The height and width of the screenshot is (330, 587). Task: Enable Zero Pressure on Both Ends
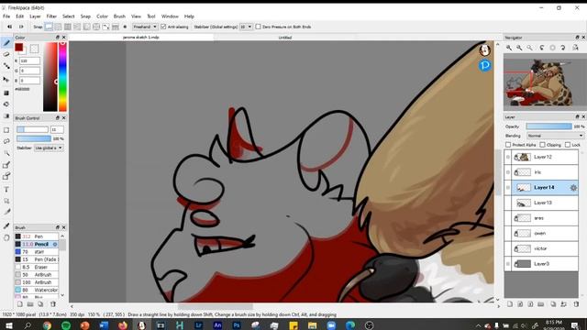tap(258, 27)
